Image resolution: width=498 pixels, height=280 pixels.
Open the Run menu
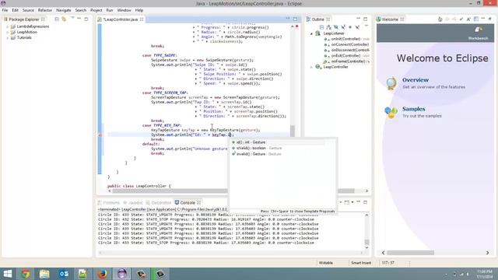click(x=110, y=10)
